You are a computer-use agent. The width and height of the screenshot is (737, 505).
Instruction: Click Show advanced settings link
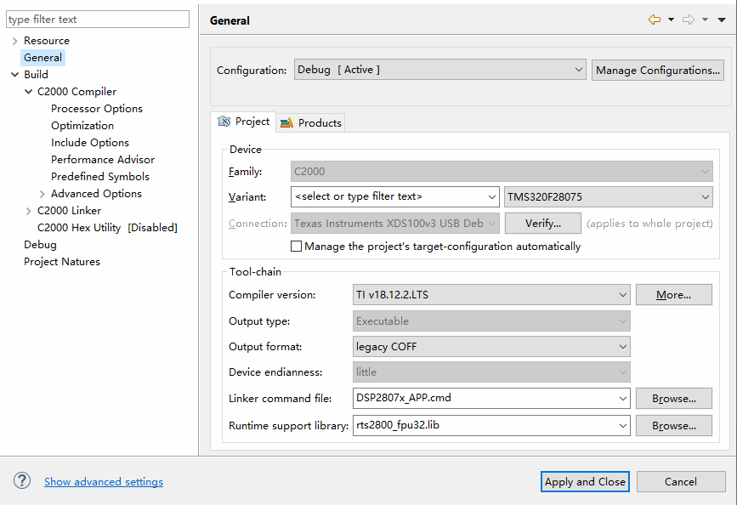(104, 482)
